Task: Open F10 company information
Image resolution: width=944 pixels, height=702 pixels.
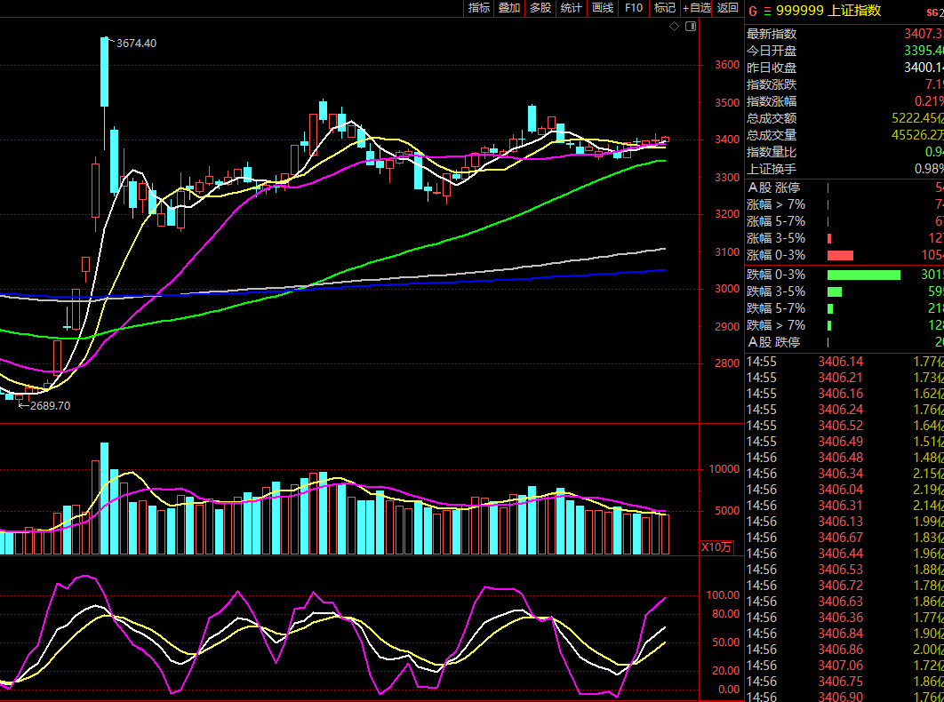Action: 634,8
